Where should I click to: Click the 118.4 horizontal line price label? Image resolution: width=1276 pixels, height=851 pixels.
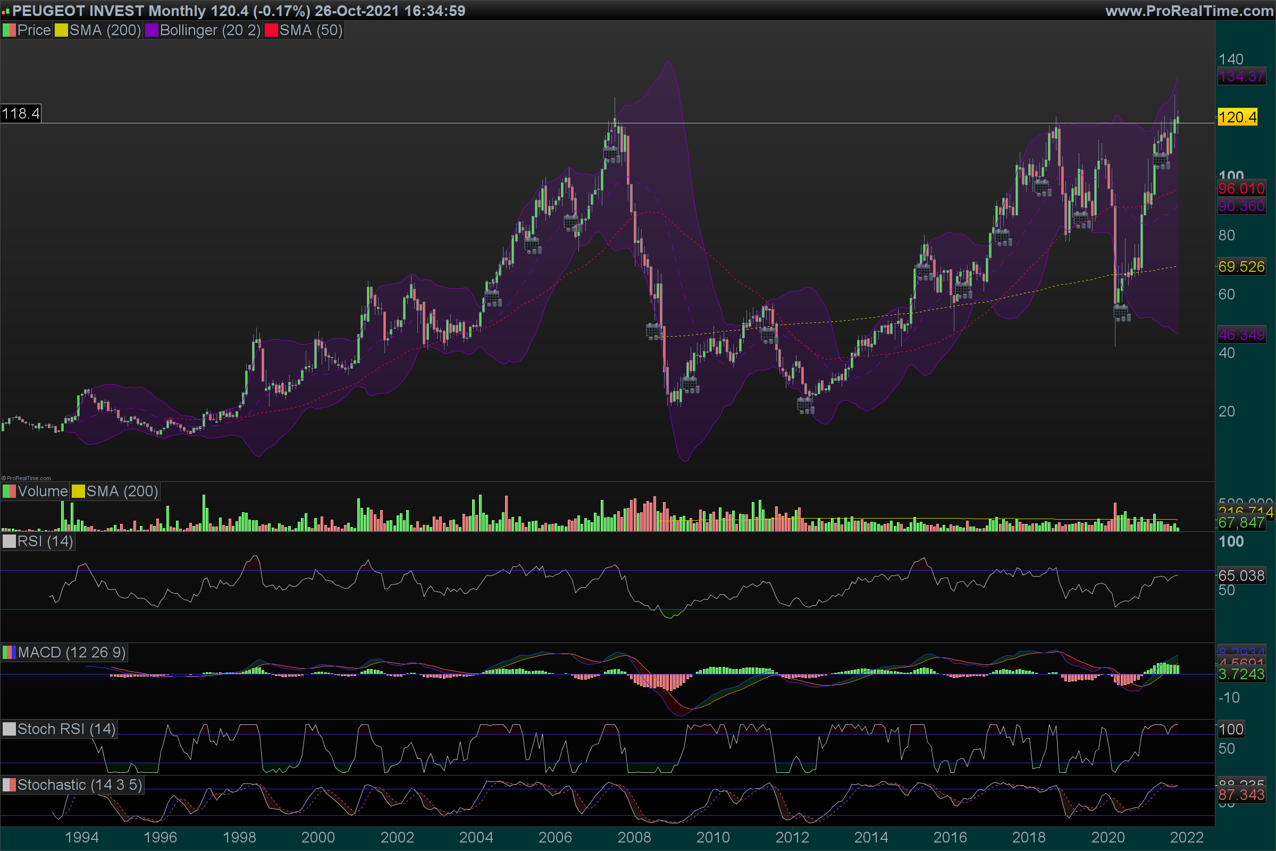click(21, 113)
